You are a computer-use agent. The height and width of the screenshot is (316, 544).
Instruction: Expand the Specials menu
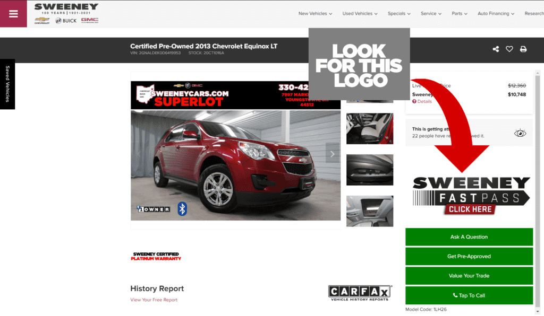coord(399,13)
